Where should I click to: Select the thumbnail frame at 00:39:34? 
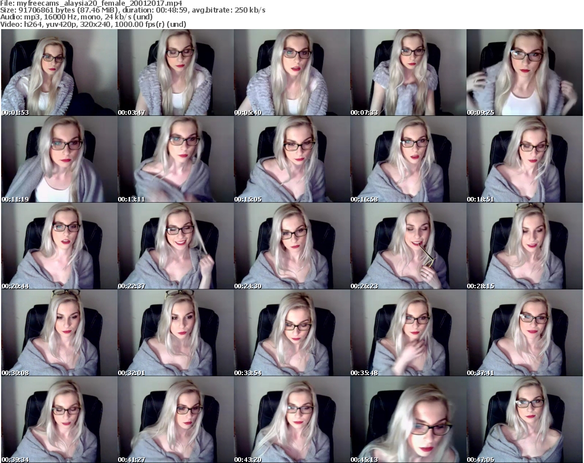coord(59,420)
